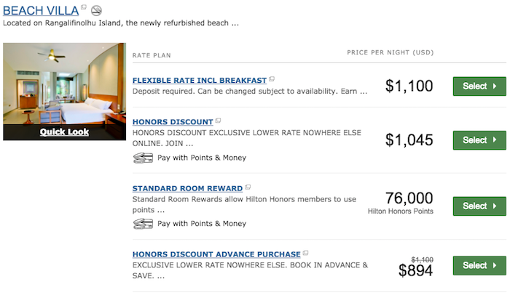Select the $894 advance purchase rate
This screenshot has width=510, height=295.
coord(479,265)
